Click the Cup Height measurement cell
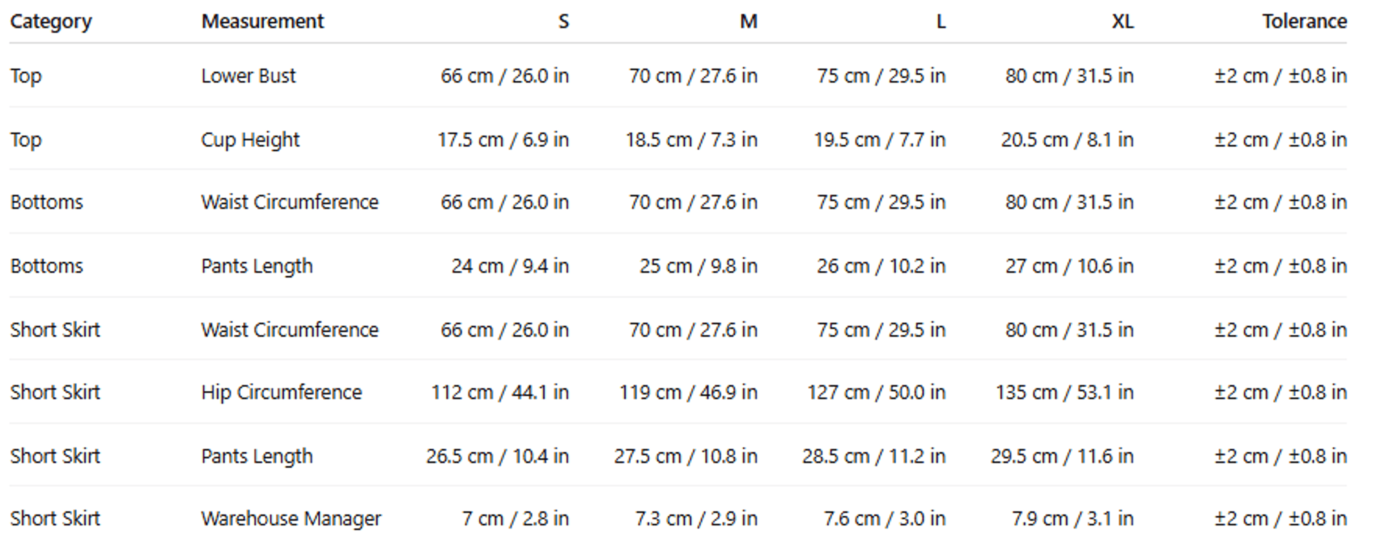 tap(250, 139)
